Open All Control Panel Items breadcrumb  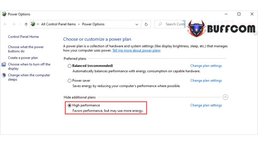point(58,24)
